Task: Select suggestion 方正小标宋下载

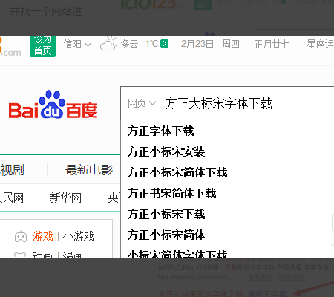Action: click(x=166, y=214)
